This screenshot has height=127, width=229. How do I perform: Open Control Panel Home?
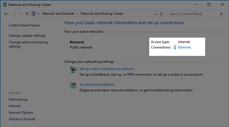click(x=24, y=25)
